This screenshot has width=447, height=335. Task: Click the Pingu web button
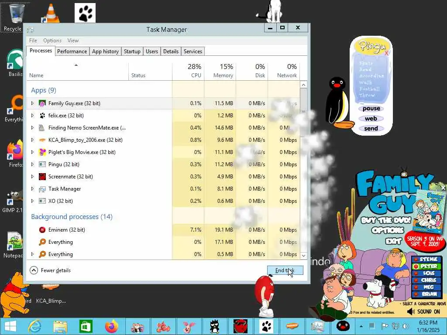[x=371, y=119]
